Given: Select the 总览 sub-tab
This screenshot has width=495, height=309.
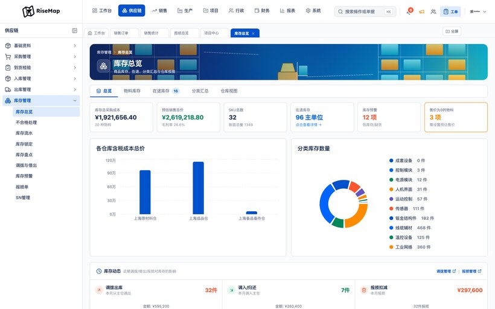Looking at the screenshot, I should click(104, 91).
